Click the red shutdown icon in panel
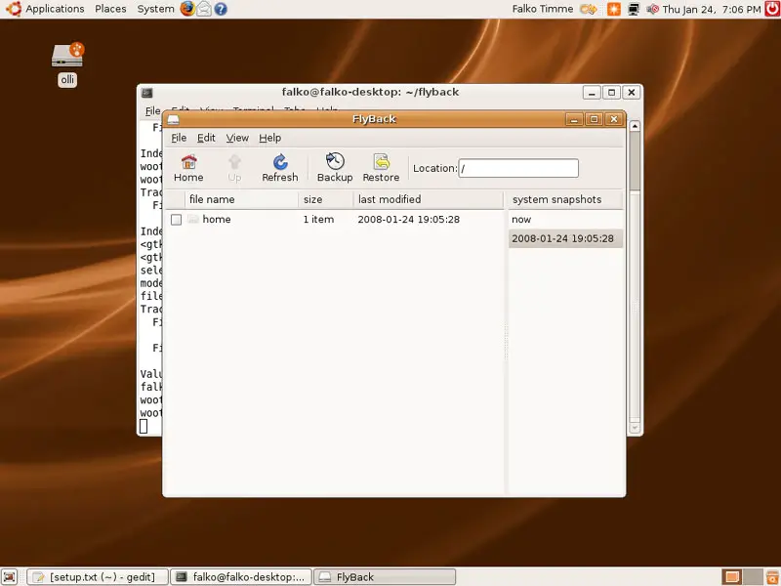 coord(771,9)
